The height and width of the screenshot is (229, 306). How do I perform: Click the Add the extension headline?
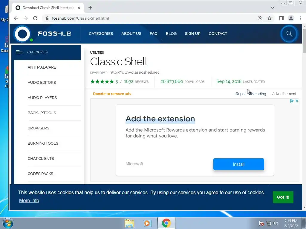[x=160, y=119]
